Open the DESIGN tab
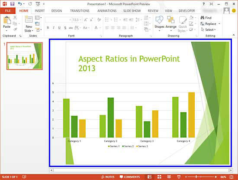 click(x=57, y=11)
